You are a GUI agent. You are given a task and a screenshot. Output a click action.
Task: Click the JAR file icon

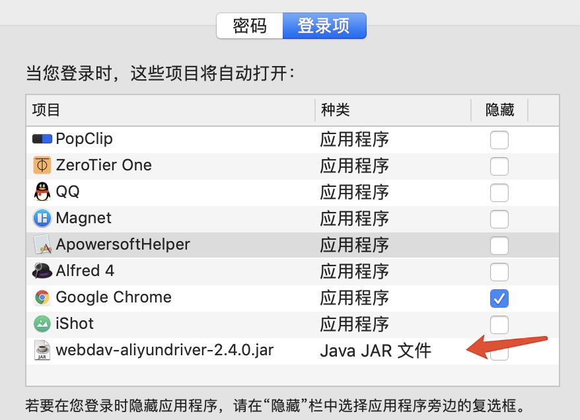point(42,350)
